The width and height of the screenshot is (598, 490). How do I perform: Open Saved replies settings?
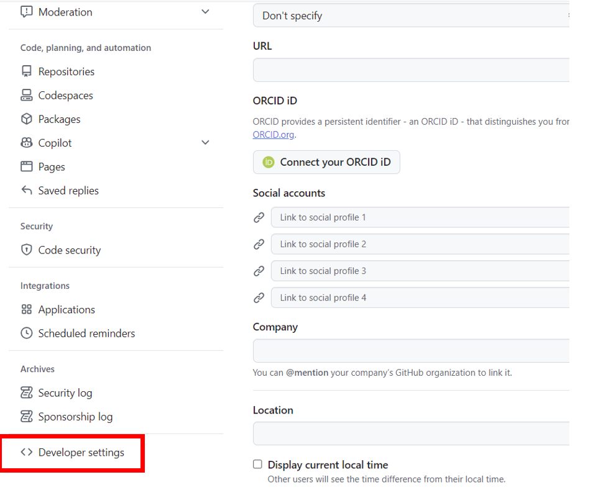pyautogui.click(x=68, y=191)
